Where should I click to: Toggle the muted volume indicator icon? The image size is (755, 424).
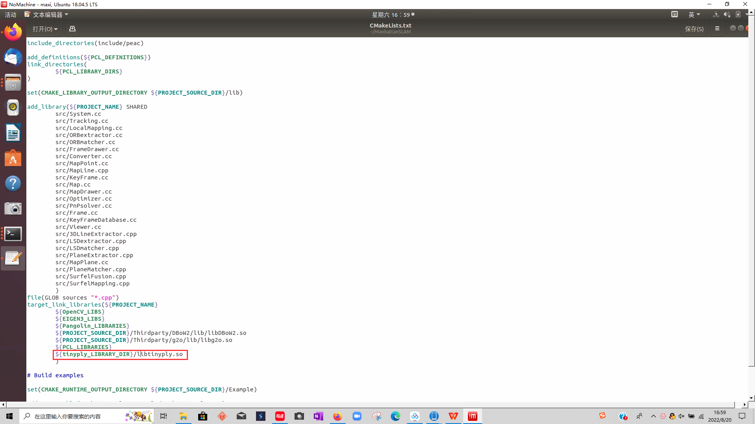(727, 15)
